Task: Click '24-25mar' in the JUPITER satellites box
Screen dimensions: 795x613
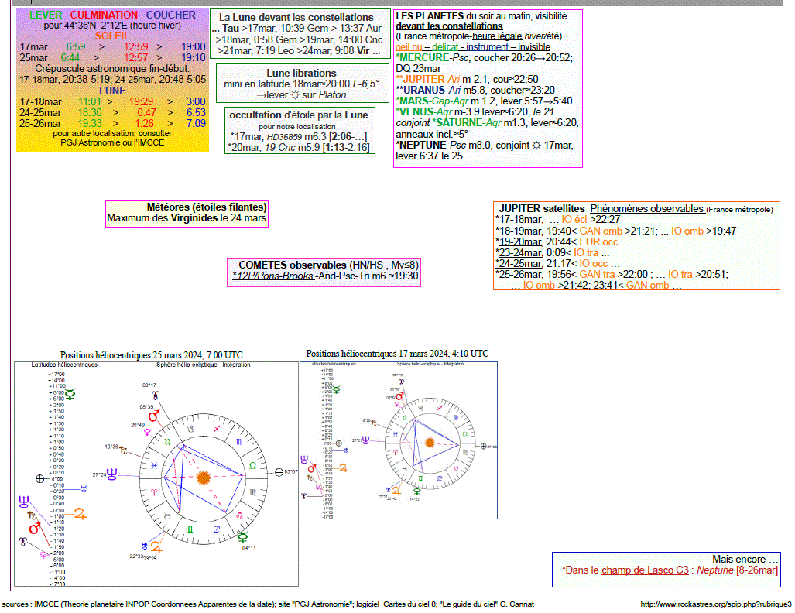Action: pos(521,264)
